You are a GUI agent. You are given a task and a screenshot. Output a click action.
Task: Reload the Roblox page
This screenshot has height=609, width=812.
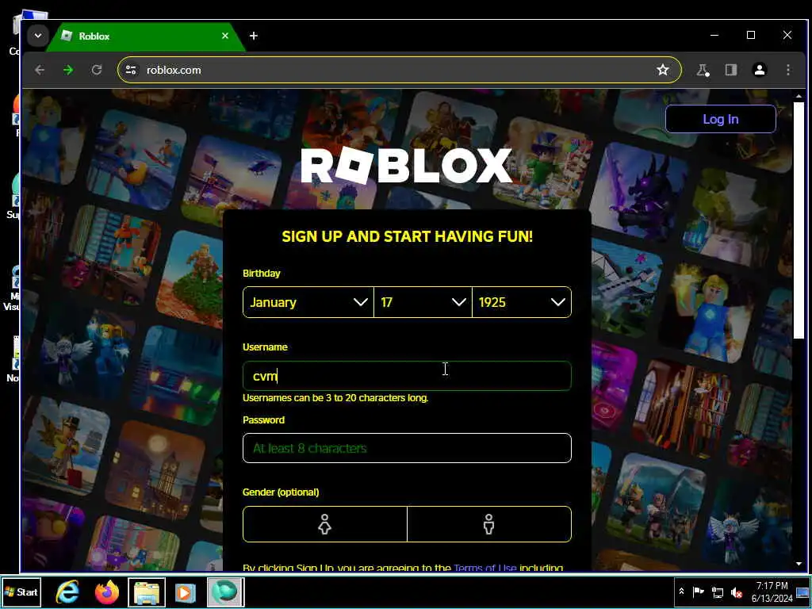pyautogui.click(x=96, y=70)
